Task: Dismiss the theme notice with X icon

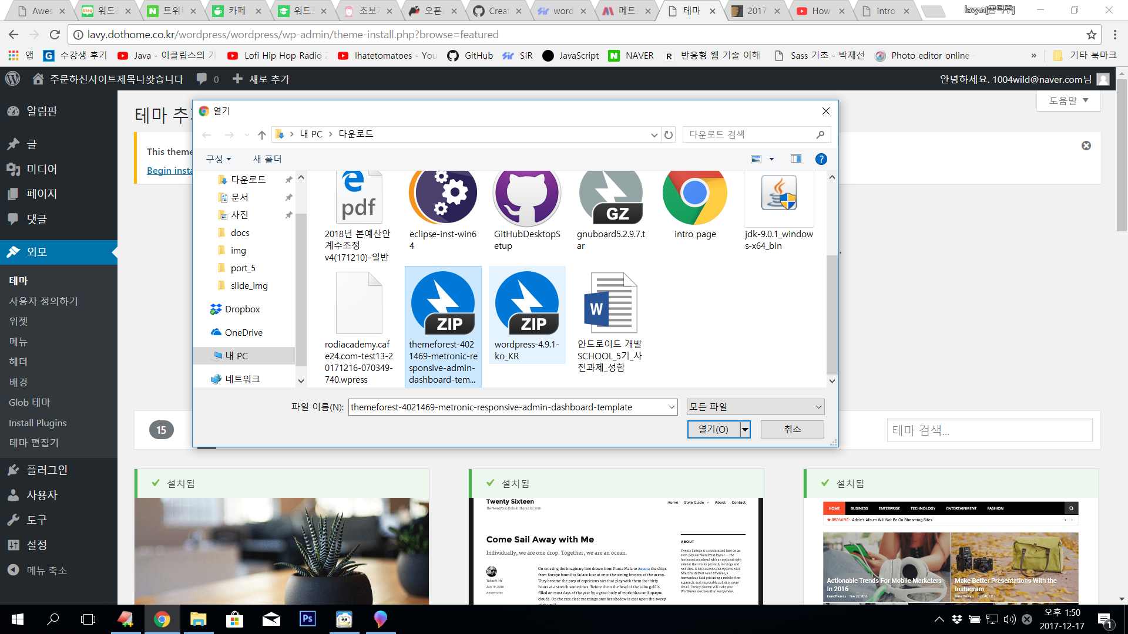Action: 1086,146
